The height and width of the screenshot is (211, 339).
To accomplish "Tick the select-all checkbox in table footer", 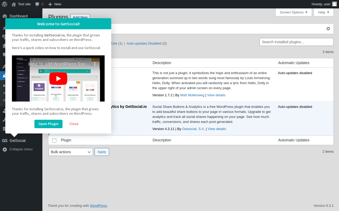I will coord(54,141).
